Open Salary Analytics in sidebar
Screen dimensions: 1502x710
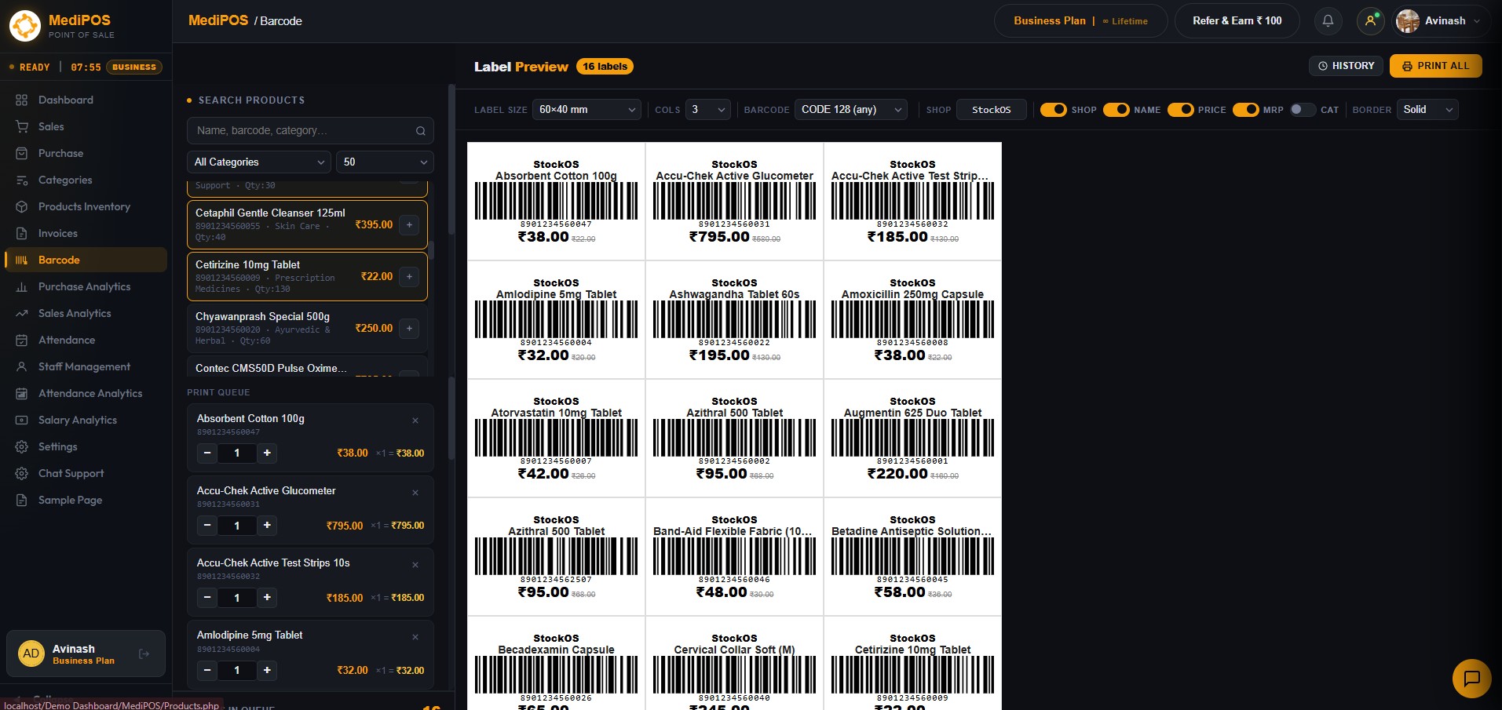[86, 420]
